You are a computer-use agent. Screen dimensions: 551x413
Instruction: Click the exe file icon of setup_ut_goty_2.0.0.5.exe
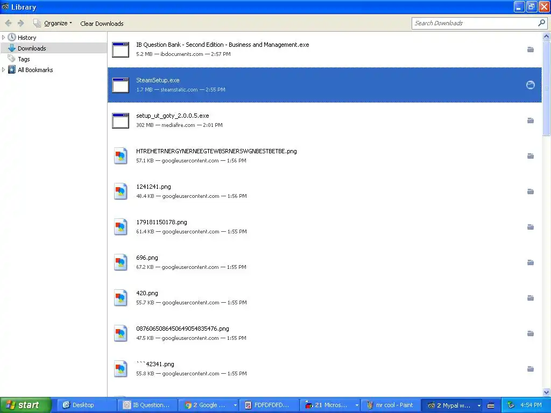click(x=121, y=120)
